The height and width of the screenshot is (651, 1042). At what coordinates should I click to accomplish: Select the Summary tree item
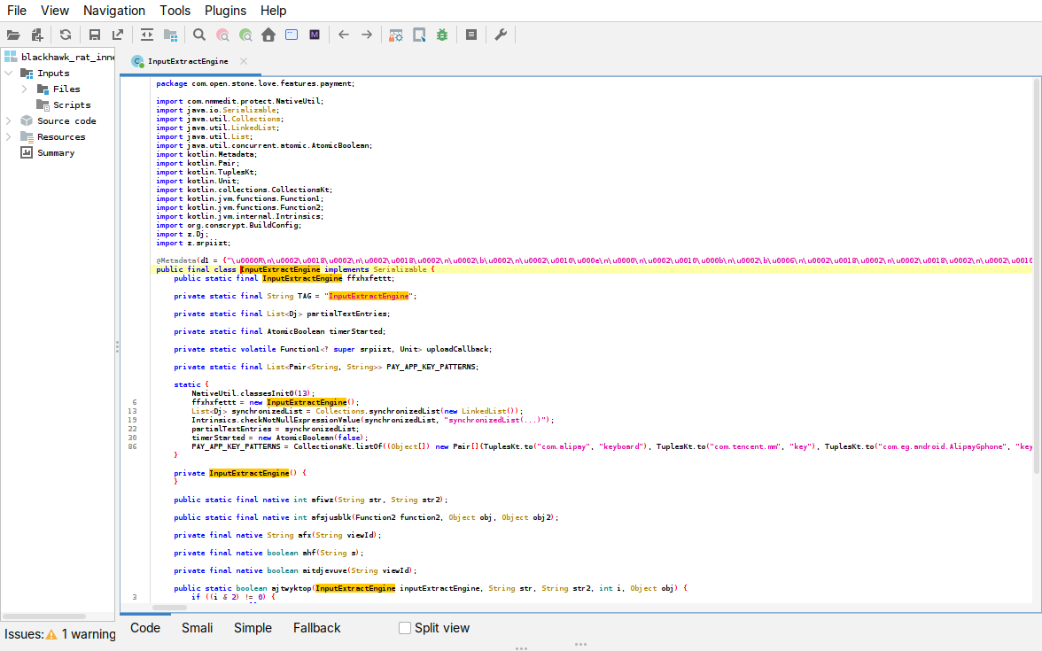click(x=56, y=152)
